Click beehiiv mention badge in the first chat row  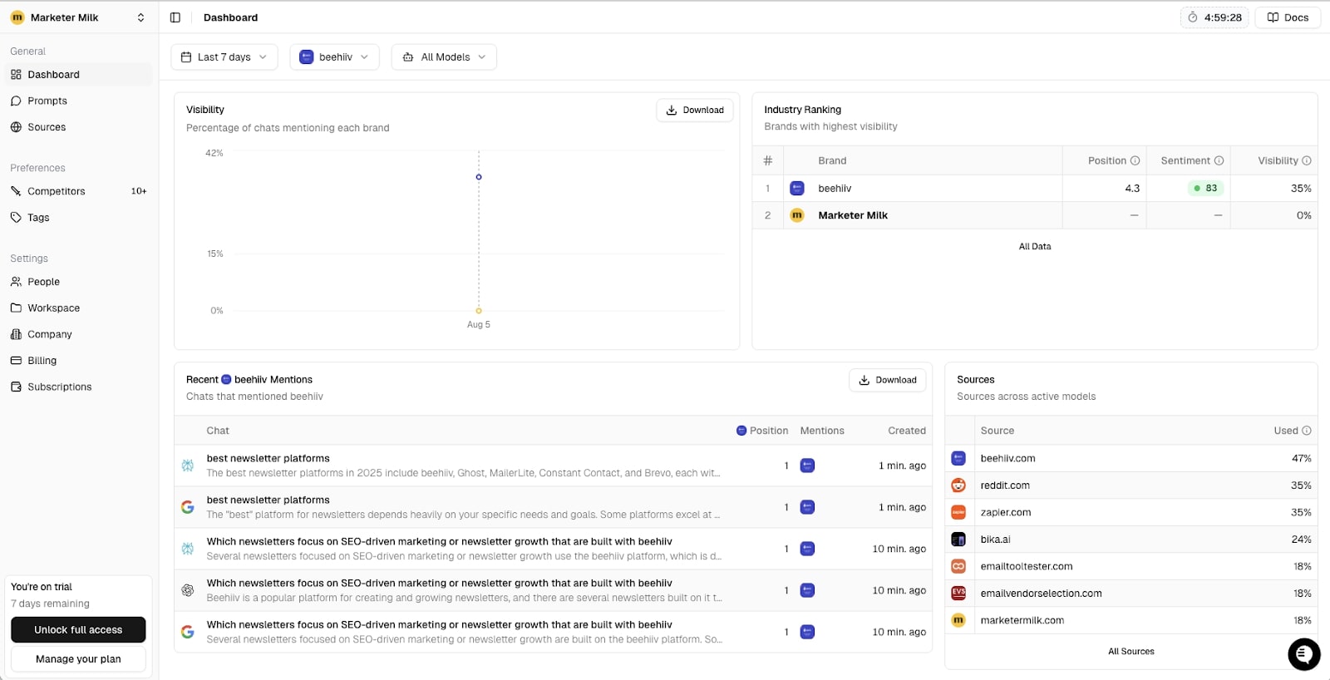pyautogui.click(x=807, y=466)
